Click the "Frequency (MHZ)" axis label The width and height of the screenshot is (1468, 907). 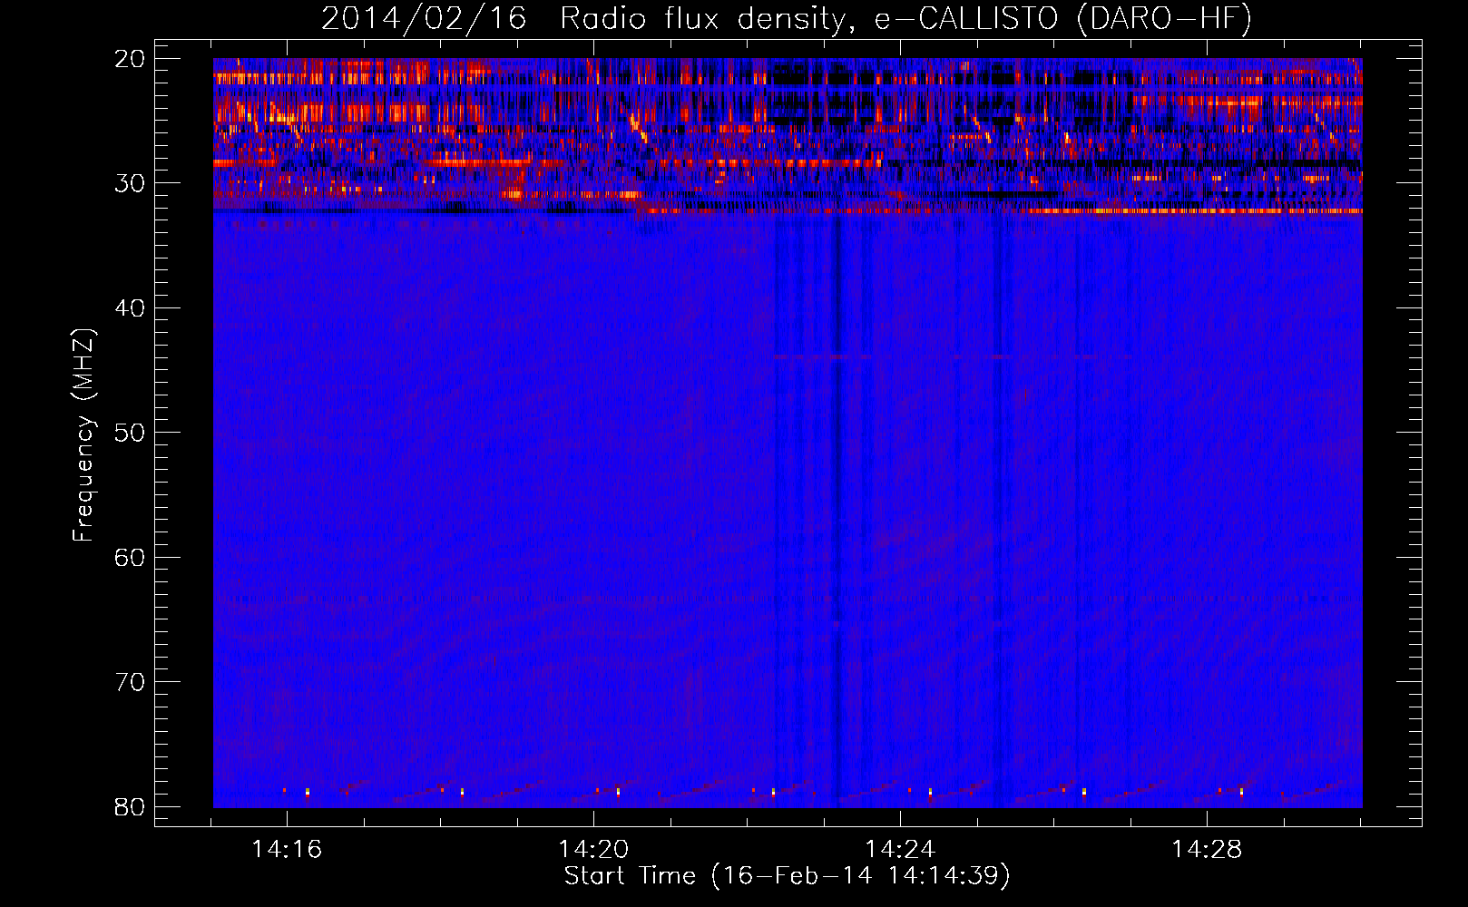click(83, 435)
